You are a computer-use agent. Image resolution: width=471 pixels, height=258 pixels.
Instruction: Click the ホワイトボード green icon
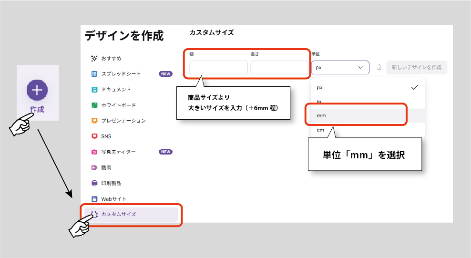tap(94, 105)
